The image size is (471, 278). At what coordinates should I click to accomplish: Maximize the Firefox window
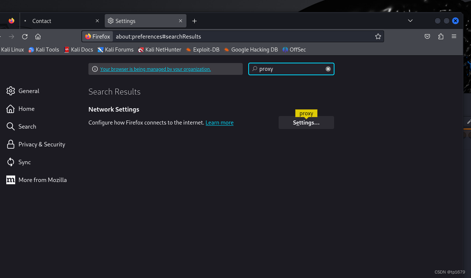(x=447, y=21)
